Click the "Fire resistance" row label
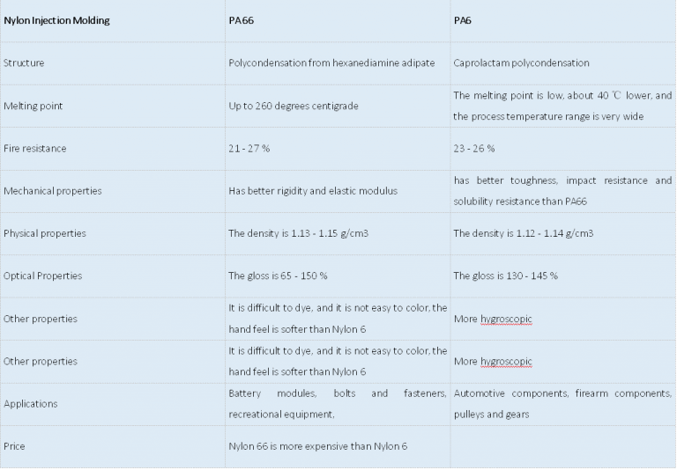This screenshot has height=470, width=677. (x=35, y=149)
